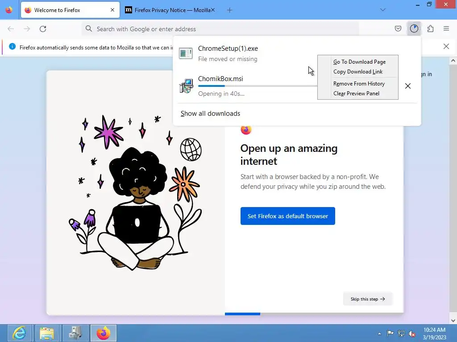This screenshot has height=342, width=457.
Task: Open the List all tabs chevron
Action: tap(383, 10)
